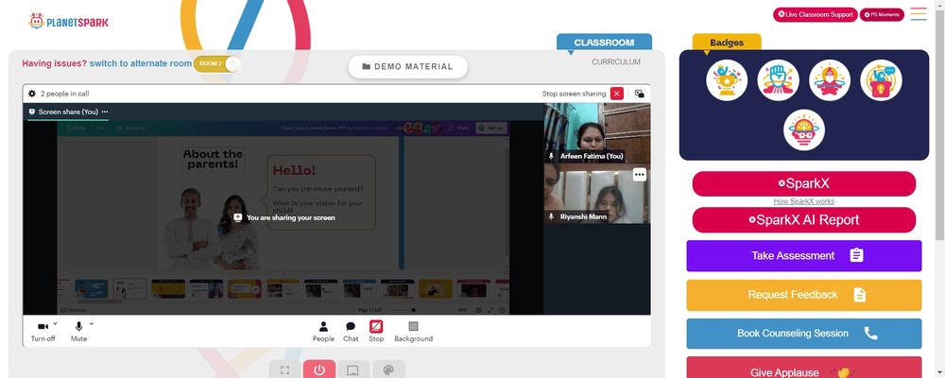Award the raised fist badge
The height and width of the screenshot is (378, 945).
[778, 80]
